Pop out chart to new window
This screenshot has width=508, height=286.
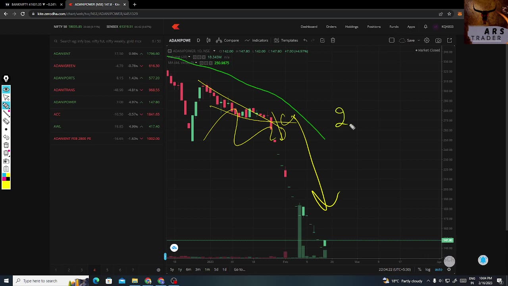[450, 40]
